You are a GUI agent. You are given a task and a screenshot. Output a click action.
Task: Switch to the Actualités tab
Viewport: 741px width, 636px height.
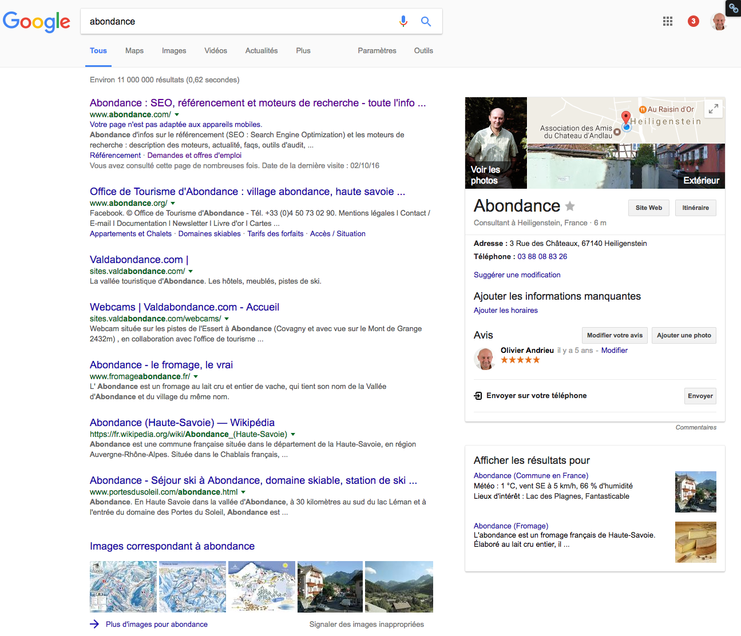261,50
